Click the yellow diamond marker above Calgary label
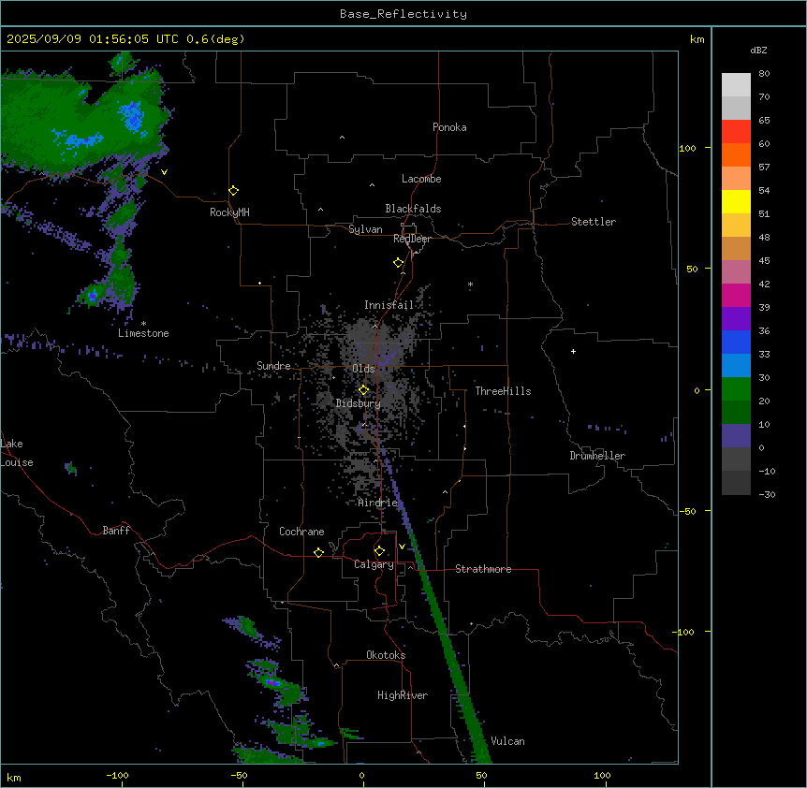Viewport: 807px width, 788px height. [x=379, y=551]
